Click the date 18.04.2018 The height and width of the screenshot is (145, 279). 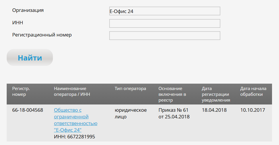[214, 110]
